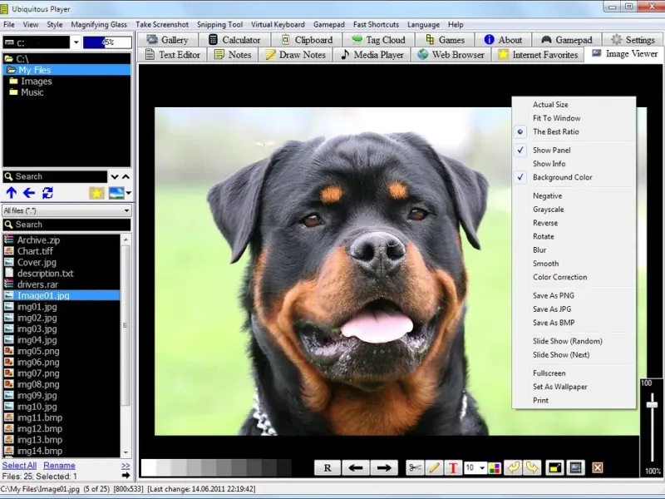Select The Best Ratio radio option
Viewport: 665px width, 499px height.
(x=555, y=131)
